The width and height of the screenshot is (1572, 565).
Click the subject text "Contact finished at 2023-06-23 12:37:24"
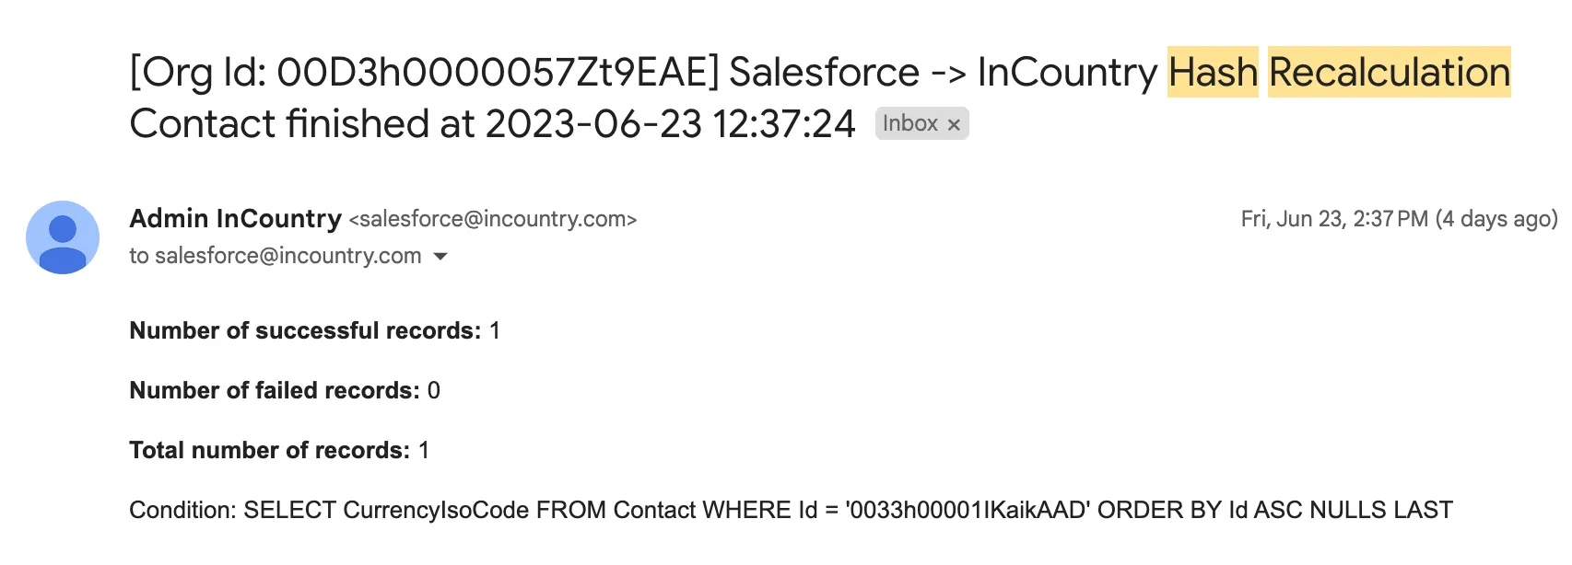tap(492, 123)
